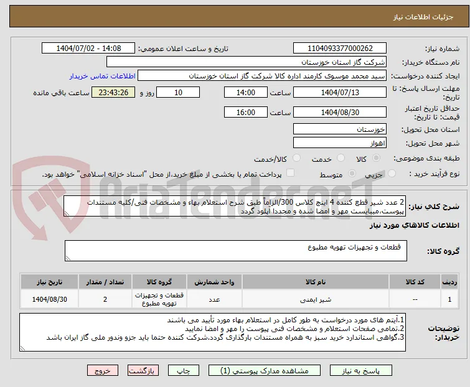Select the کالا/خدمت radio button
The image size is (470, 387).
pos(296,158)
